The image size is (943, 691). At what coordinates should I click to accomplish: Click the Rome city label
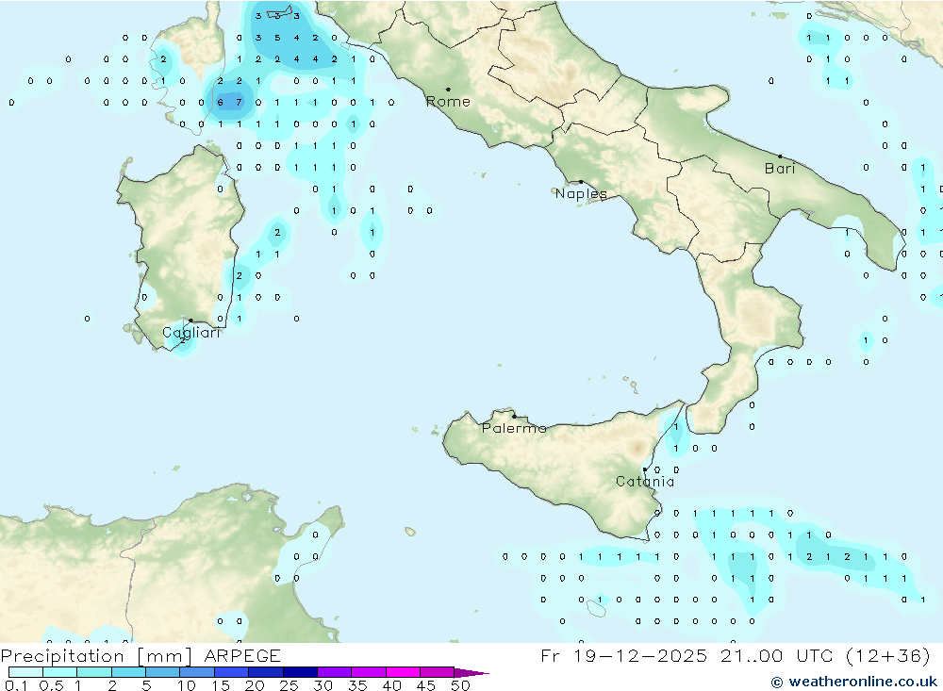448,102
